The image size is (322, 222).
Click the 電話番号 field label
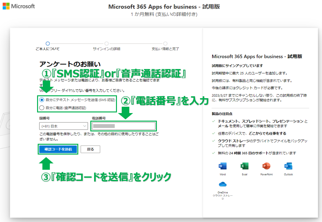click(x=99, y=118)
